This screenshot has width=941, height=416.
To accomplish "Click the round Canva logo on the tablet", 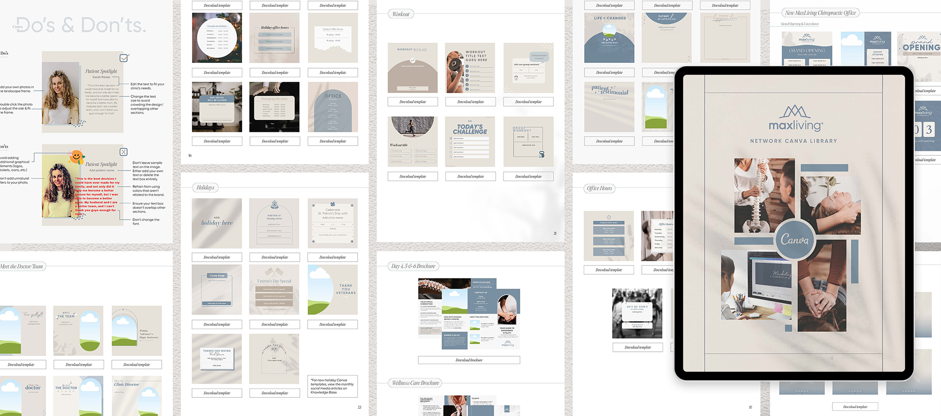I will 794,240.
